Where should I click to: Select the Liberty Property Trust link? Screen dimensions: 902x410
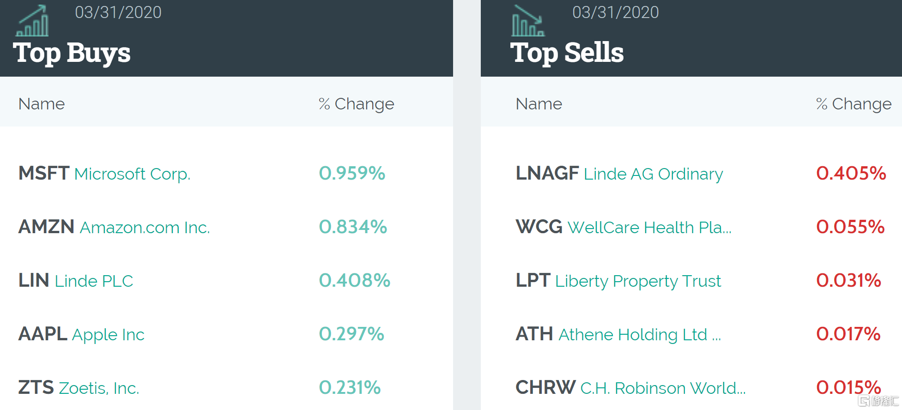[638, 281]
